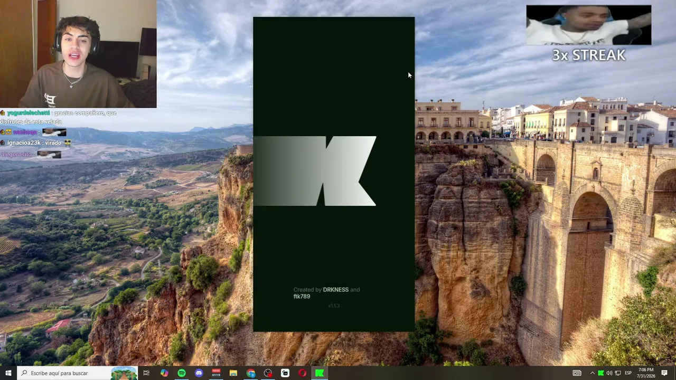Open OBS Studio from the taskbar
676x380 pixels.
point(268,373)
